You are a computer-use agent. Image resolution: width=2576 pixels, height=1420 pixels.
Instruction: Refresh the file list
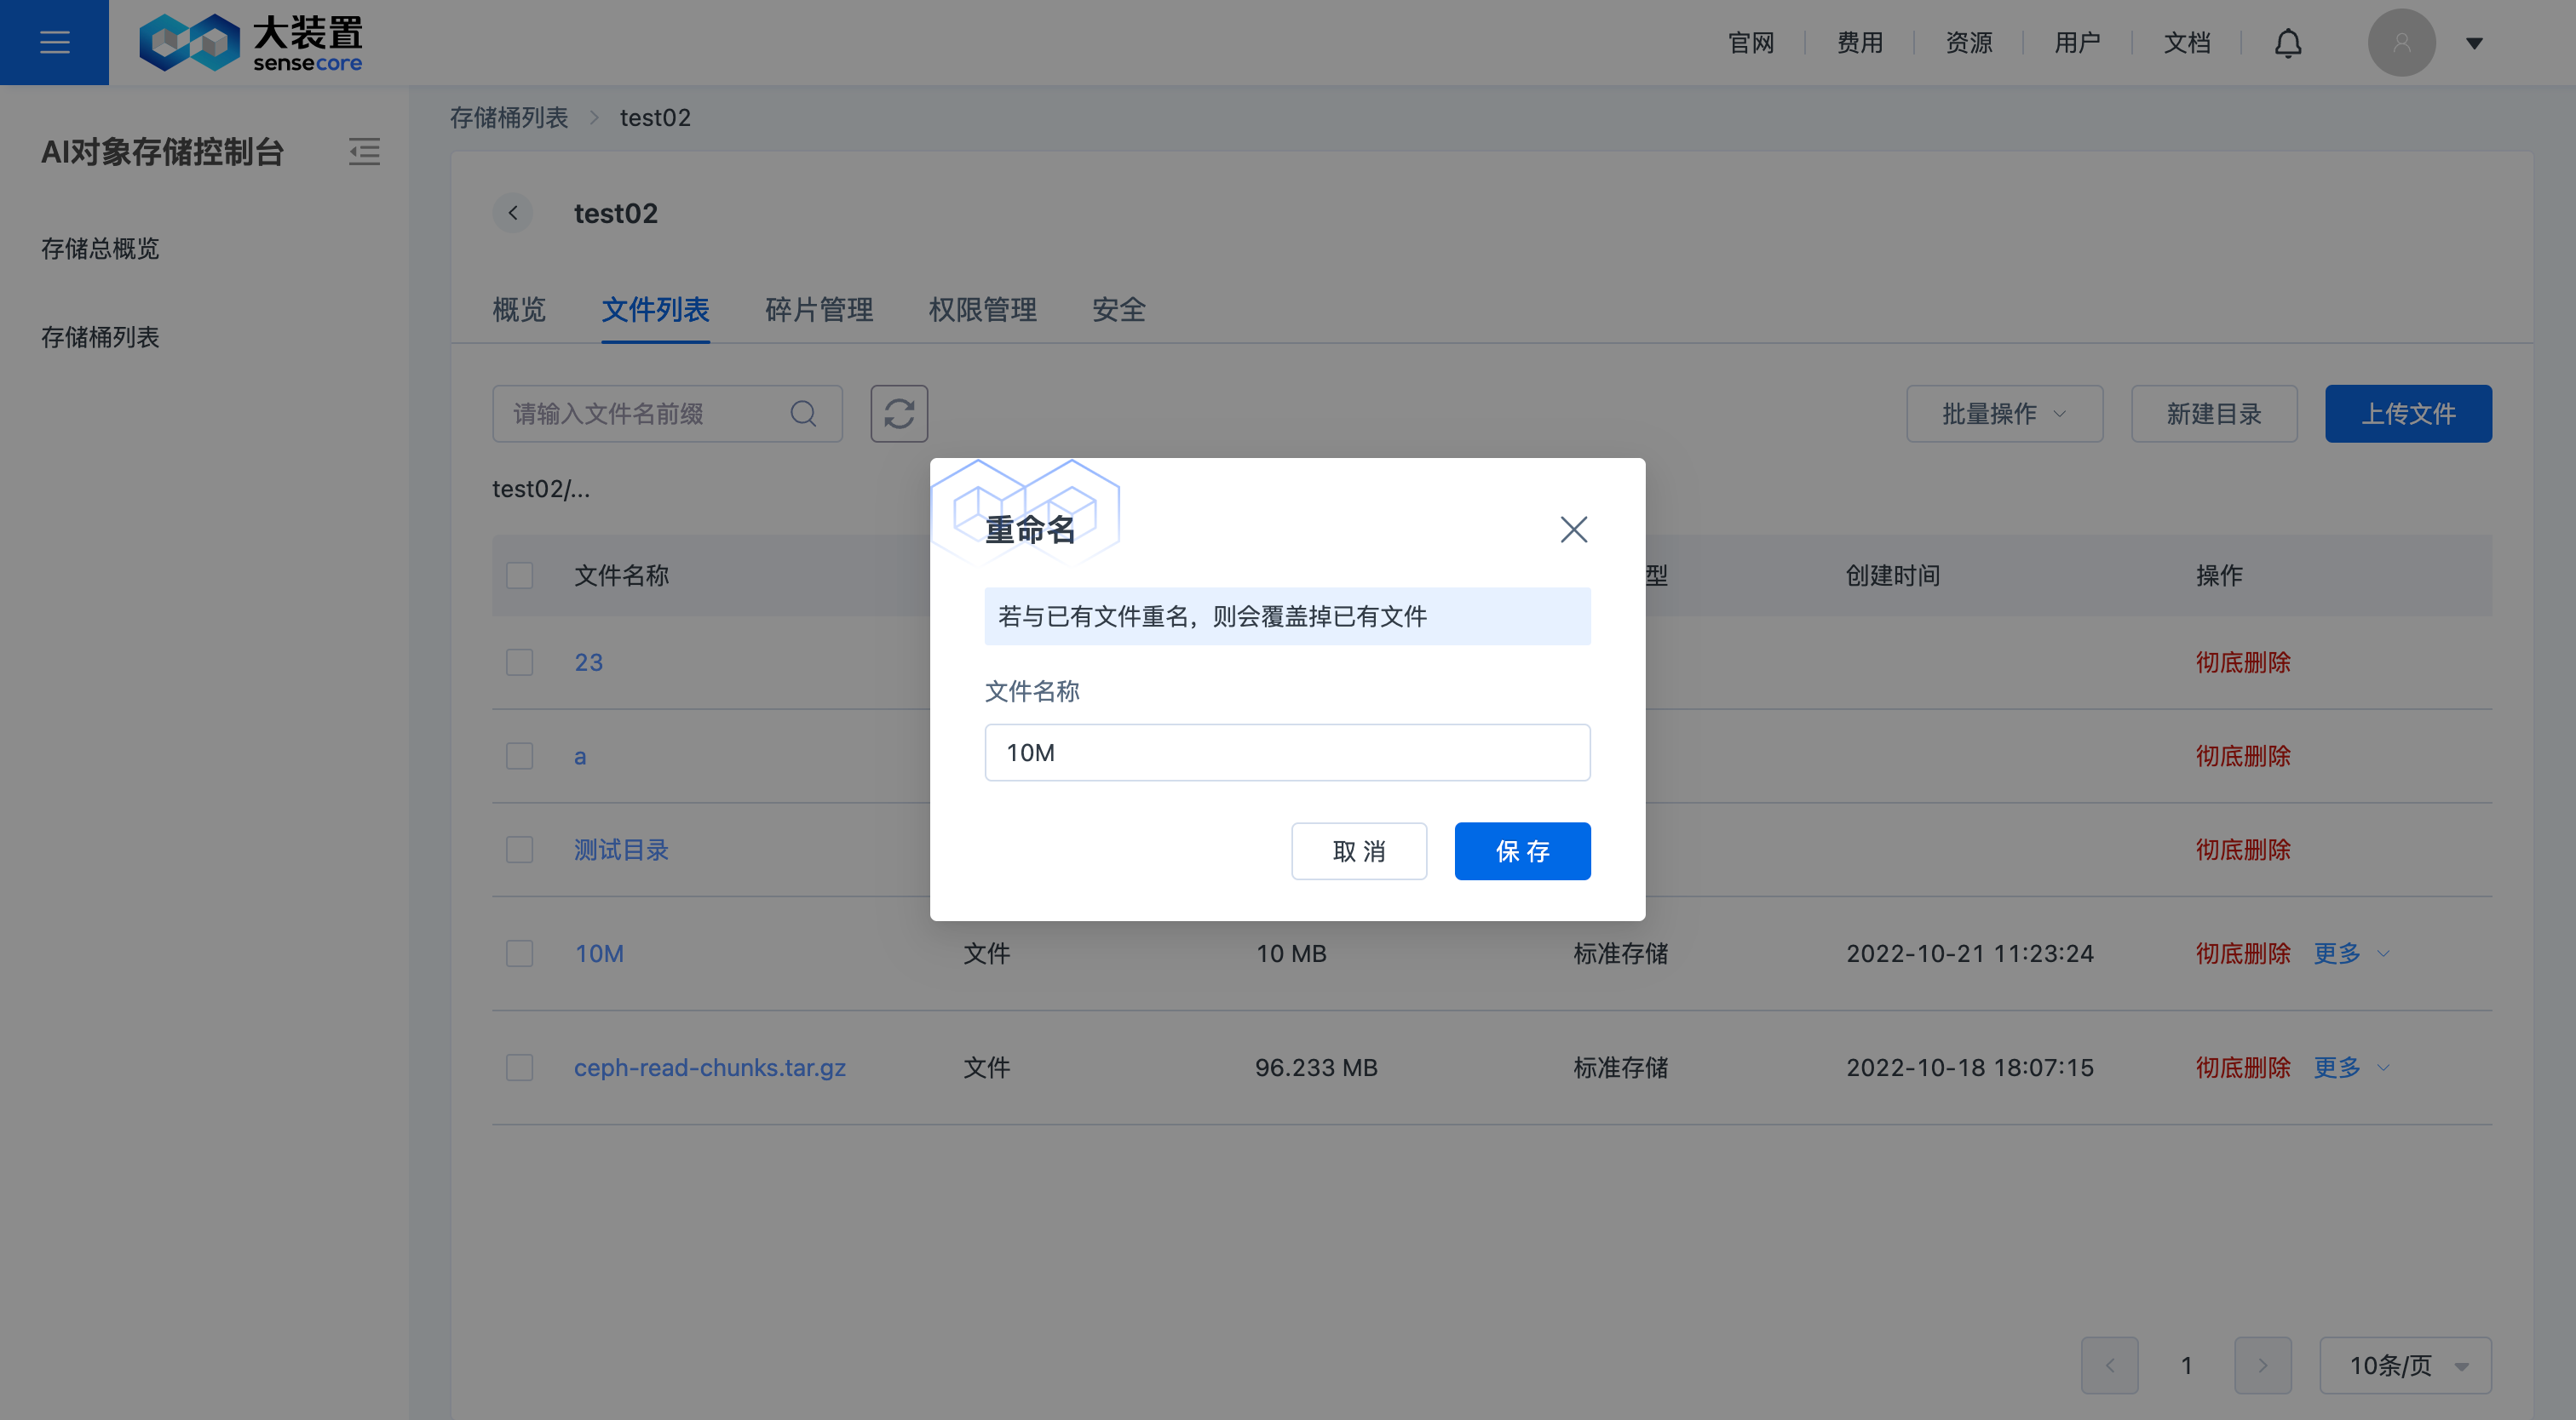(x=899, y=414)
